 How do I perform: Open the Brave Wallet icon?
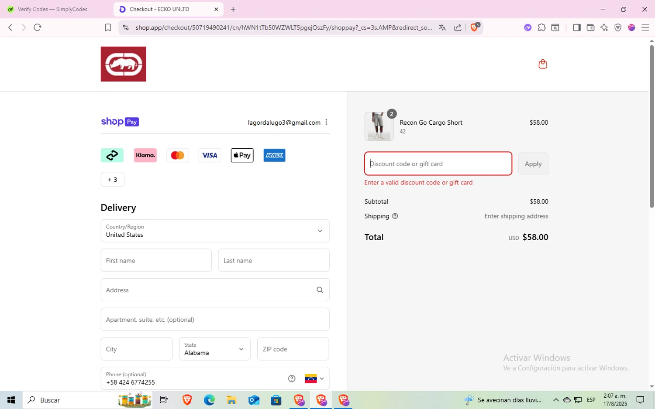[x=590, y=27]
